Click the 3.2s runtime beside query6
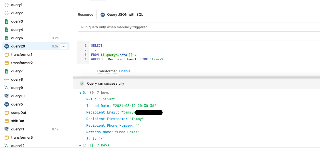 click(55, 38)
